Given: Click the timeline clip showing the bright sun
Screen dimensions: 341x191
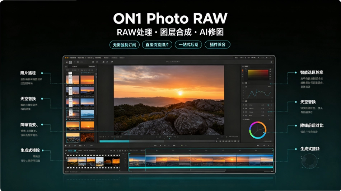Looking at the screenshot, I should pyautogui.click(x=231, y=161).
